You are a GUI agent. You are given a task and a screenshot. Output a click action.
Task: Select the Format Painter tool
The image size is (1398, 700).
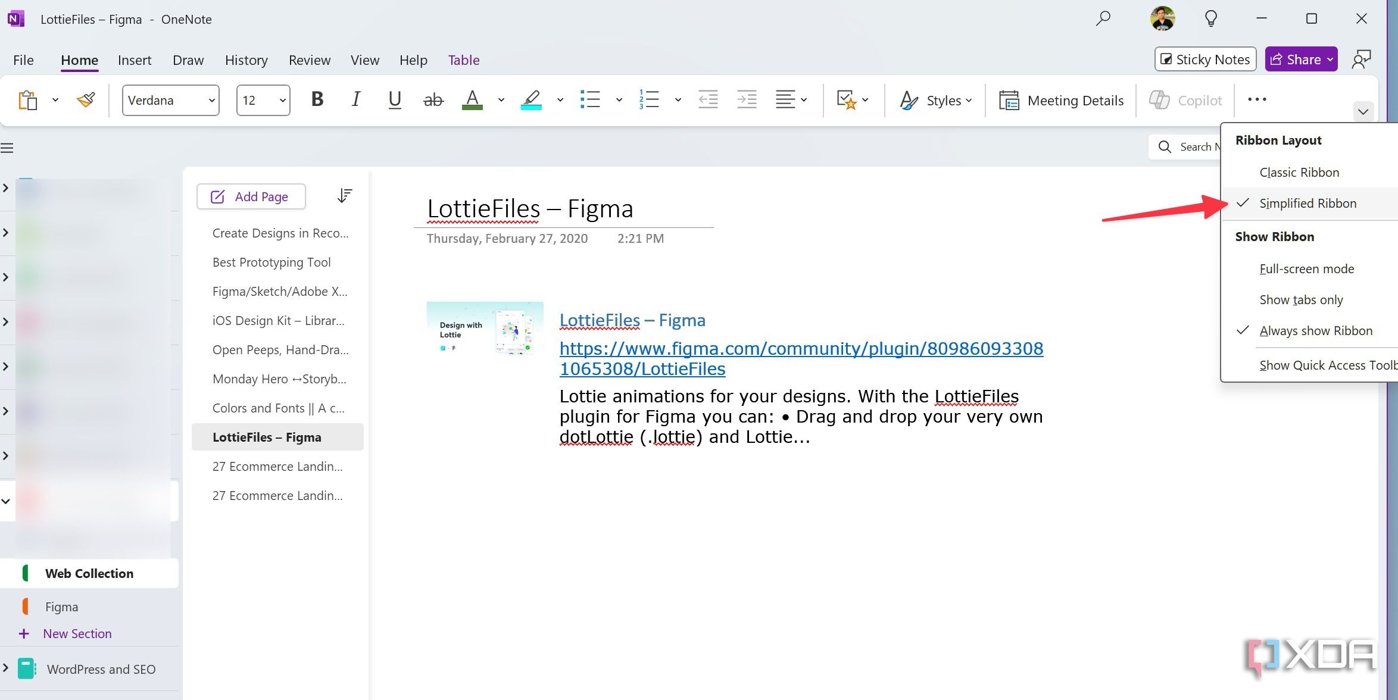point(85,99)
